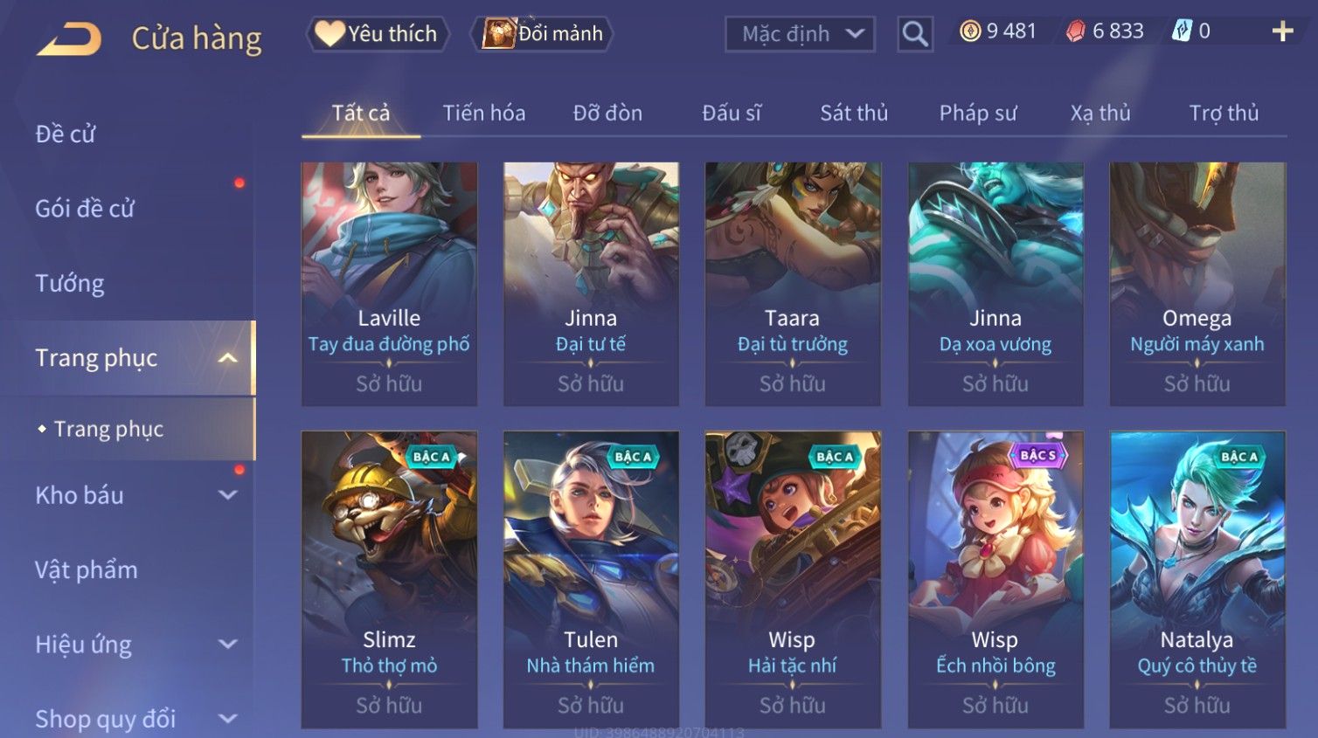This screenshot has height=738, width=1318.
Task: Open Wisp Ếch nhồi bông skin card
Action: [995, 579]
